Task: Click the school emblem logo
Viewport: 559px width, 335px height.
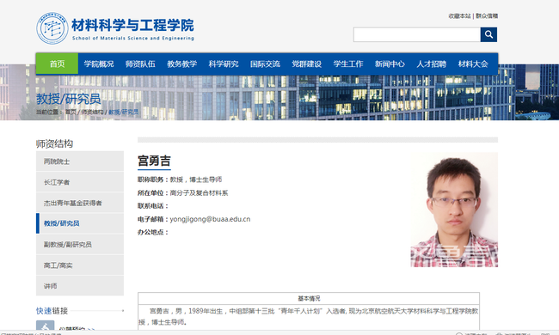Action: point(52,28)
